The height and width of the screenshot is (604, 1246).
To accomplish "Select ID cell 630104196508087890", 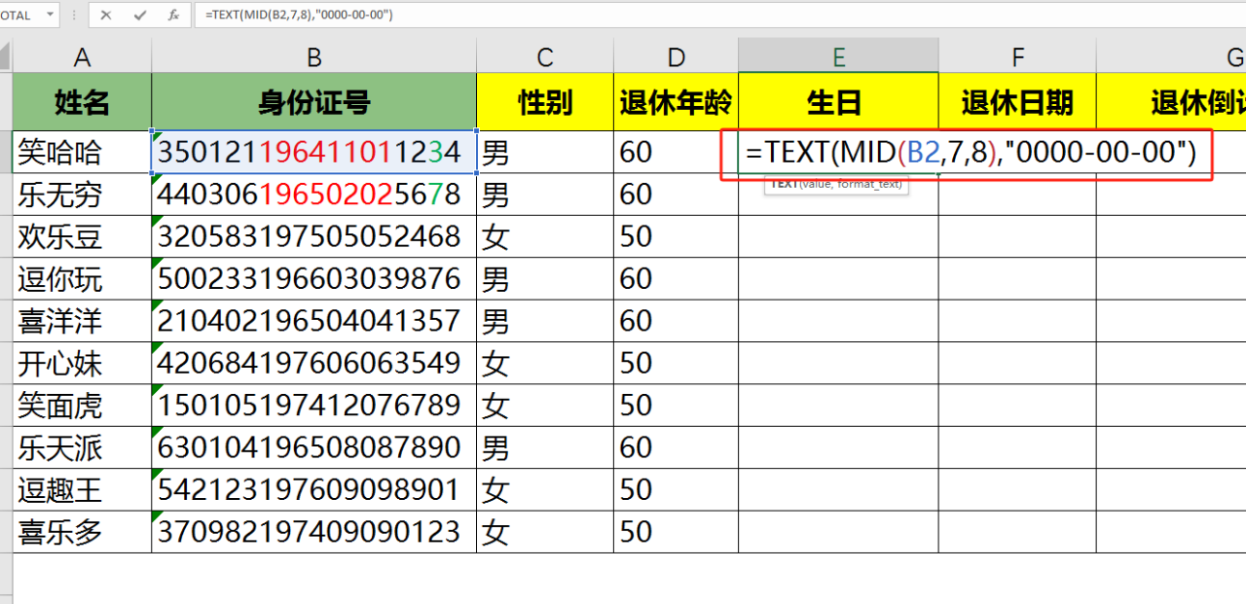I will (x=313, y=447).
